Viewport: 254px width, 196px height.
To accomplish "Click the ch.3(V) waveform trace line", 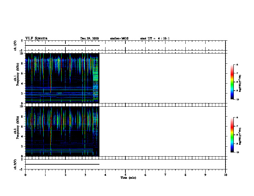I will click(x=62, y=164).
